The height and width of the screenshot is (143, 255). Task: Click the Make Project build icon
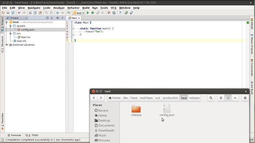[x=69, y=13]
